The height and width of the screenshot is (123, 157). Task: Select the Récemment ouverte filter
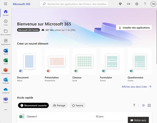[x=33, y=105]
